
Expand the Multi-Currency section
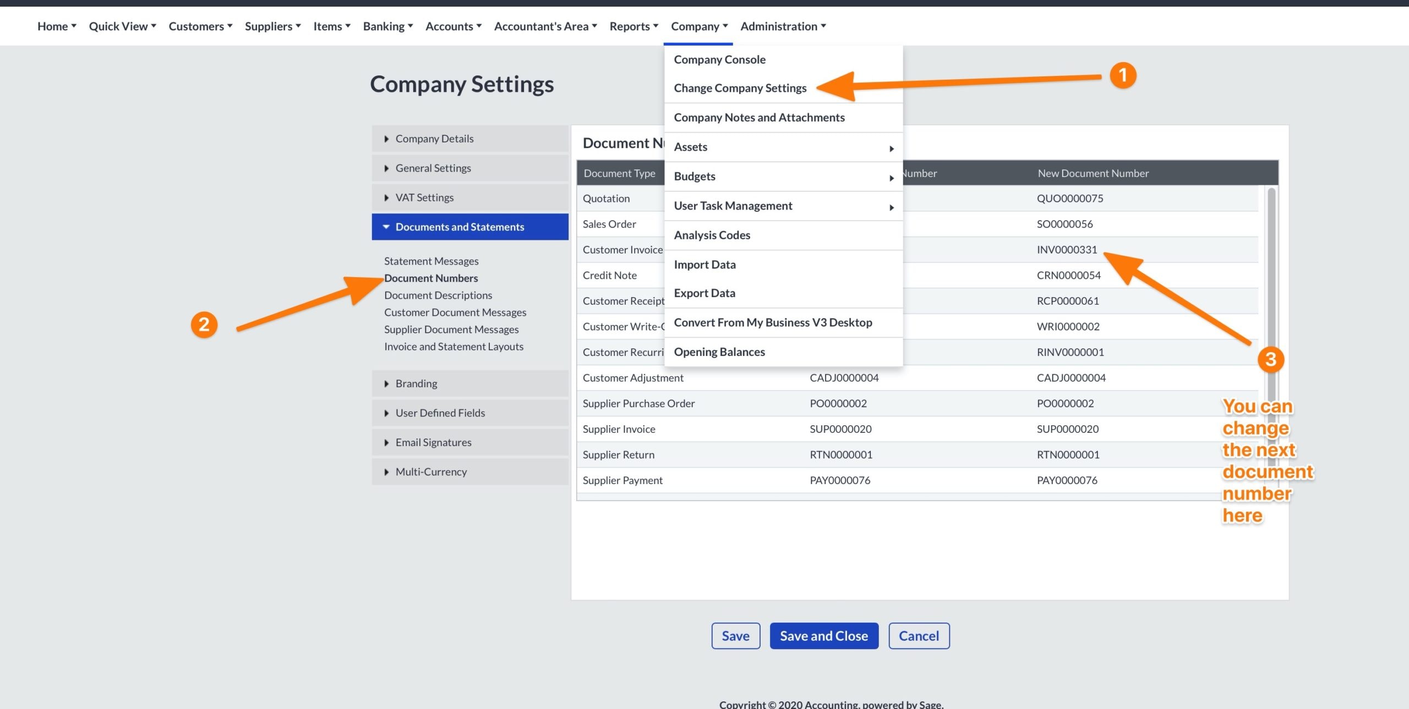click(430, 472)
